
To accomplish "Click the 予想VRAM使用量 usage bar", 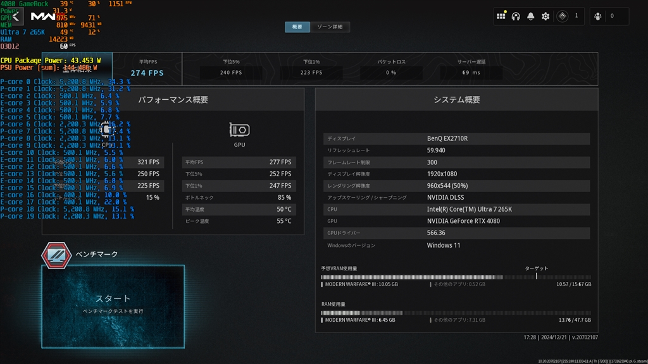I will pyautogui.click(x=456, y=277).
